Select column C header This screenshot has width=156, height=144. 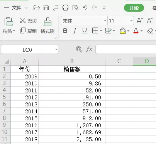pos(119,61)
